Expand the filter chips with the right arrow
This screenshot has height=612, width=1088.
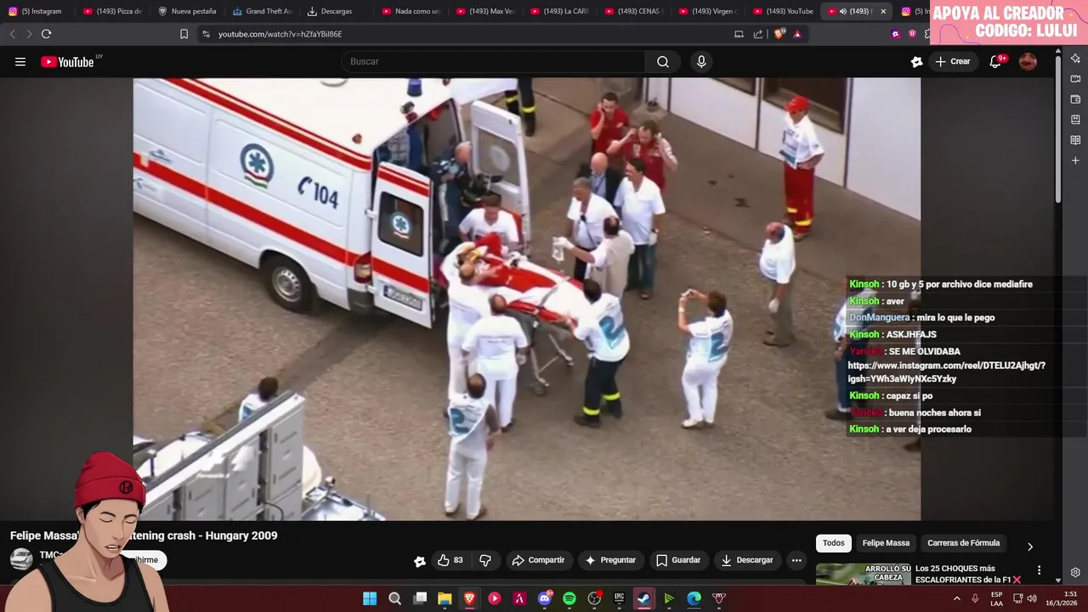pos(1030,547)
